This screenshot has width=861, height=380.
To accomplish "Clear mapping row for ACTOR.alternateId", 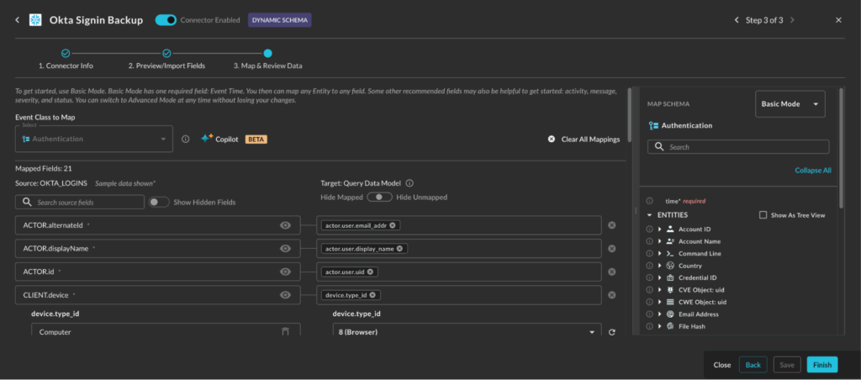I will pyautogui.click(x=612, y=225).
